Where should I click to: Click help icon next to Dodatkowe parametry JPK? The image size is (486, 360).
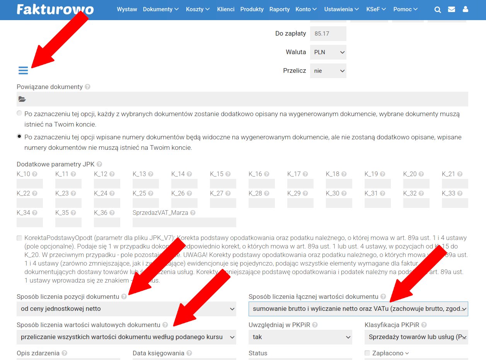click(x=99, y=164)
